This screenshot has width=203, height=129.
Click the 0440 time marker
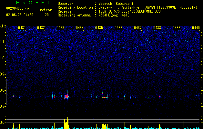tap(196, 27)
